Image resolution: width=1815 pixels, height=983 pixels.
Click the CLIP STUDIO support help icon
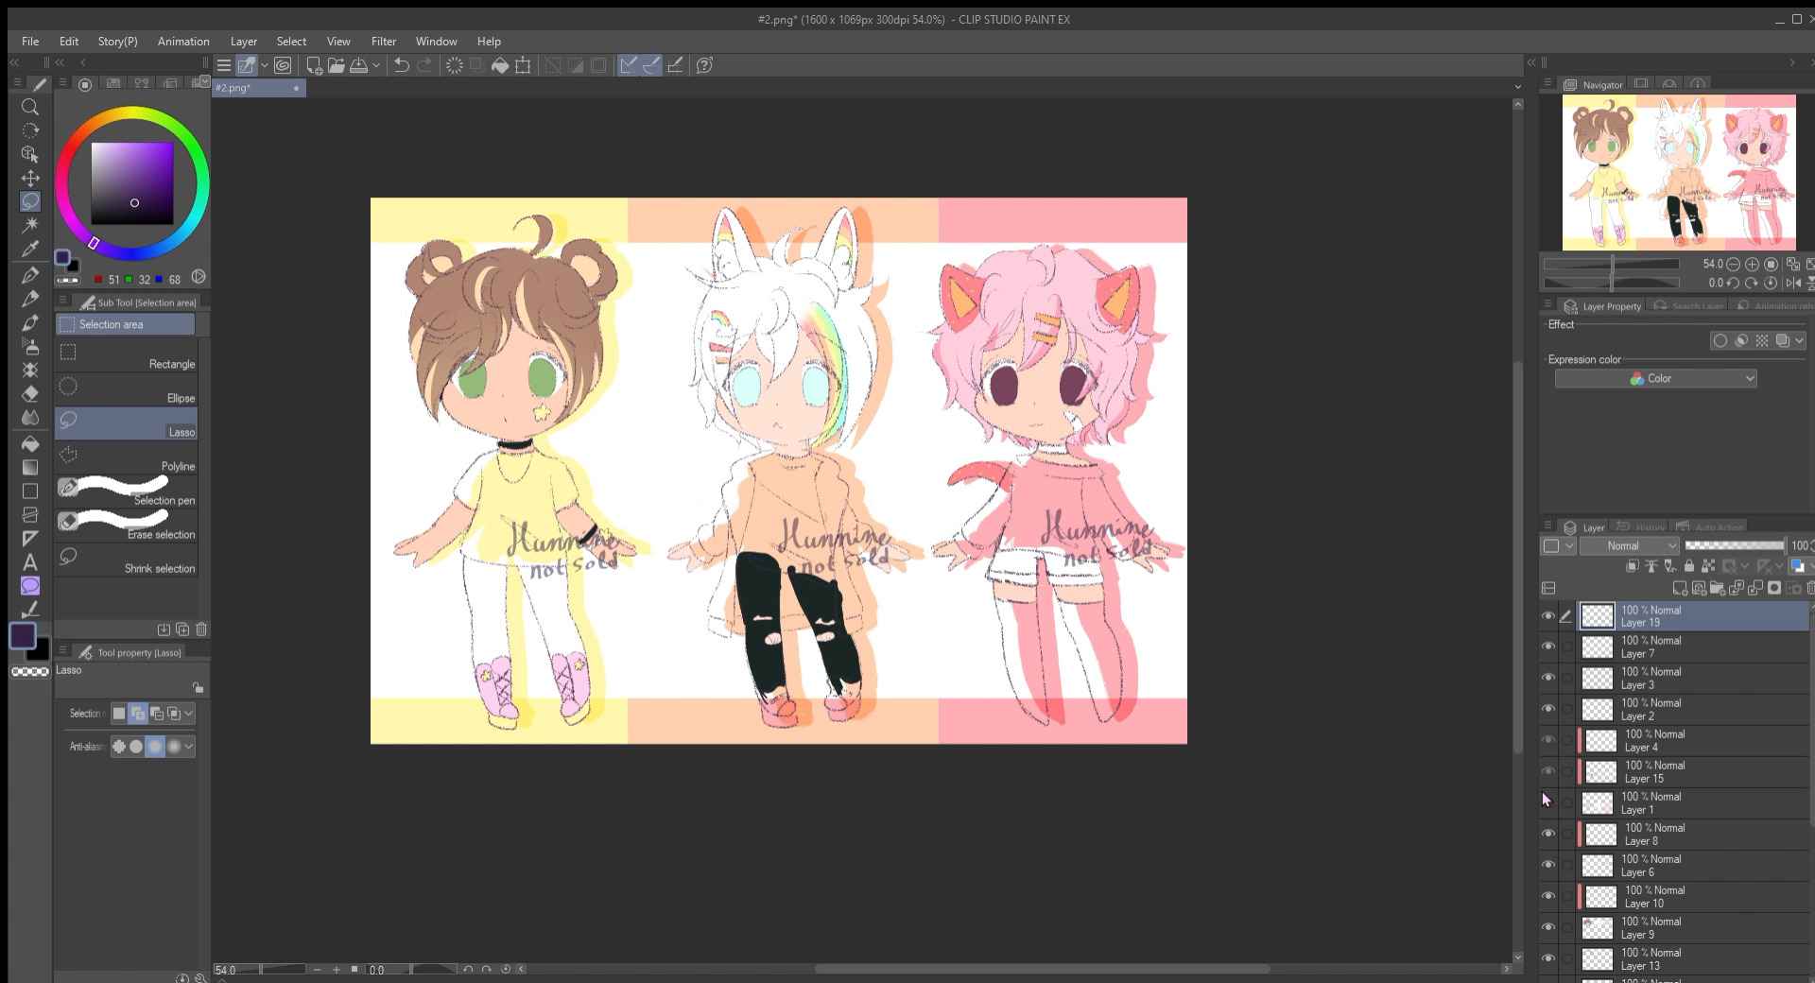704,65
